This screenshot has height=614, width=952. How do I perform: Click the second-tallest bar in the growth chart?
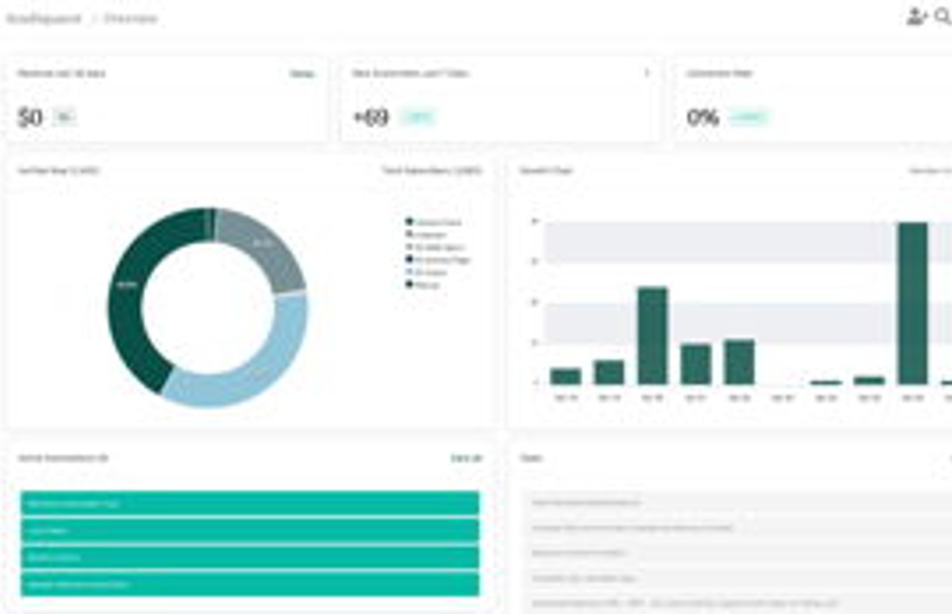coord(653,336)
